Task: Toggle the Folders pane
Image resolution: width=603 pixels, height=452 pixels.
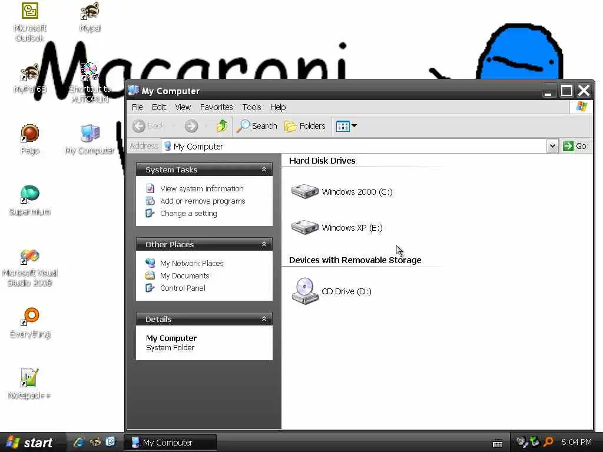Action: tap(304, 126)
